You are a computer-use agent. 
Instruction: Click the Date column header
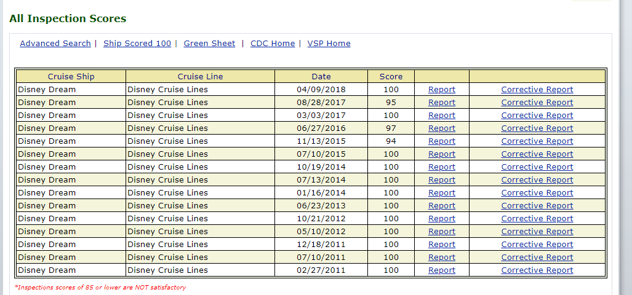pos(321,77)
